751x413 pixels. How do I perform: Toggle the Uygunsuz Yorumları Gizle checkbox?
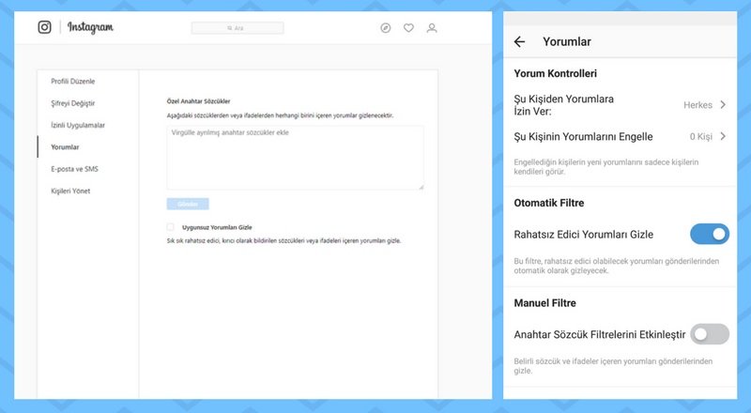point(171,227)
